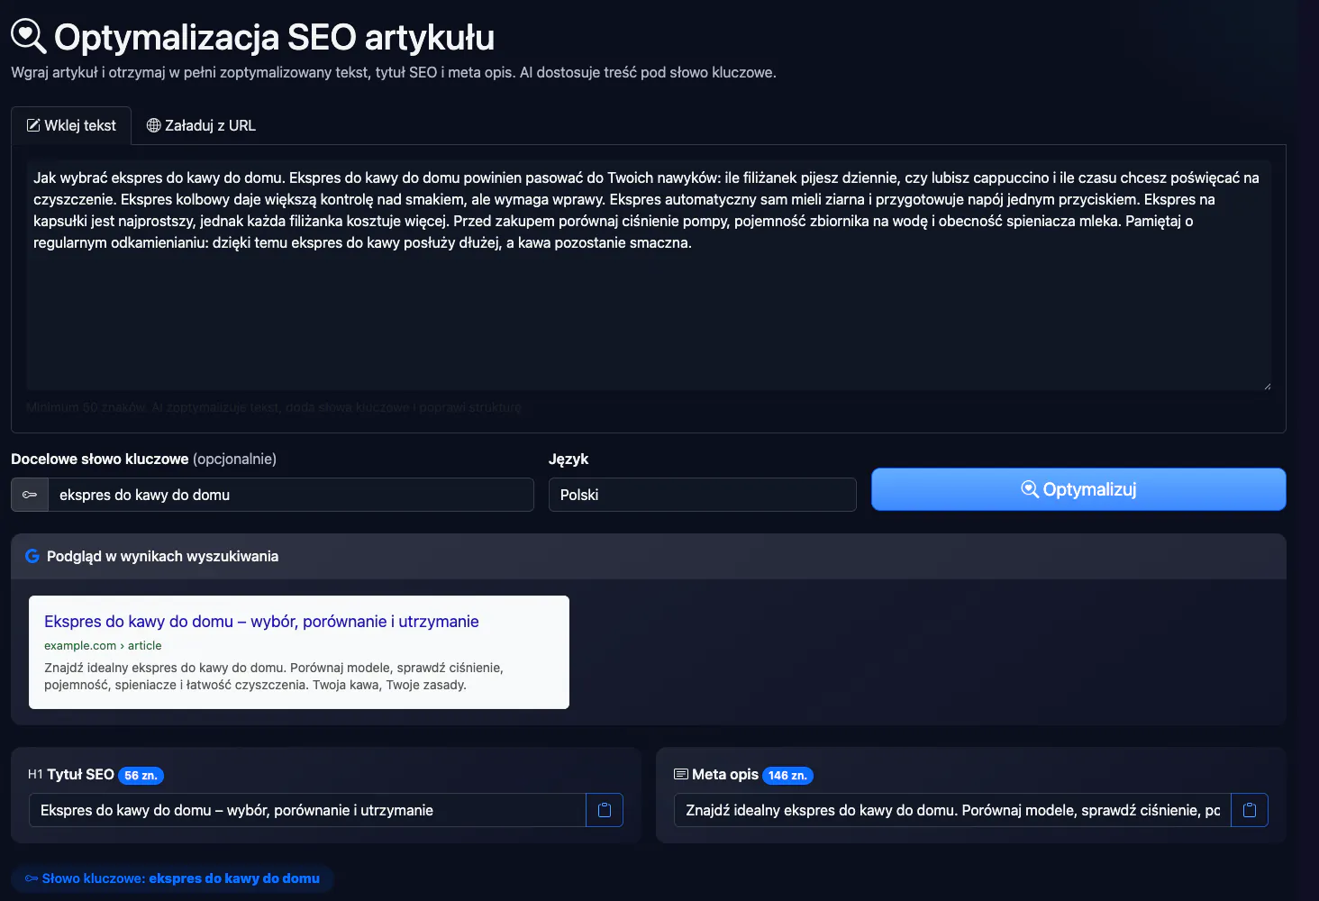
Task: Click the key icon in the Słowo kluczowe tag
Action: pyautogui.click(x=32, y=878)
